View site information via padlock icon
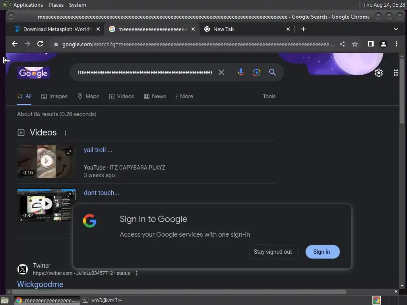Screen dimensions: 407x305 pos(56,44)
